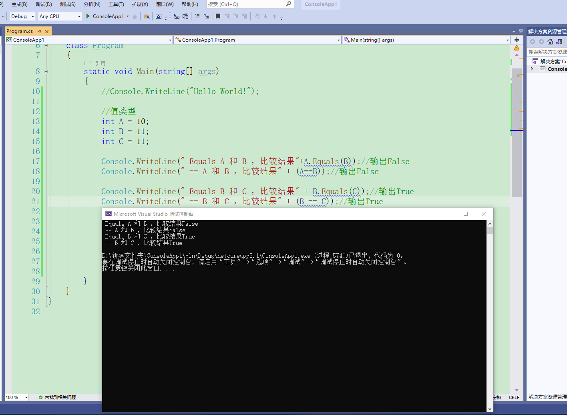Click Solution Explorer home icon

click(550, 42)
